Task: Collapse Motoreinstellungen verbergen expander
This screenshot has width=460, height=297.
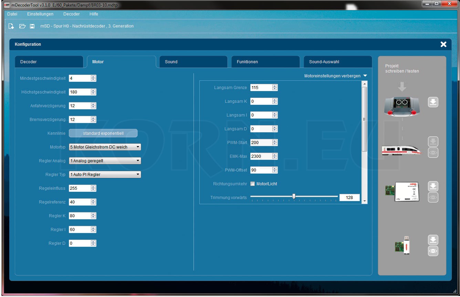Action: pos(335,76)
